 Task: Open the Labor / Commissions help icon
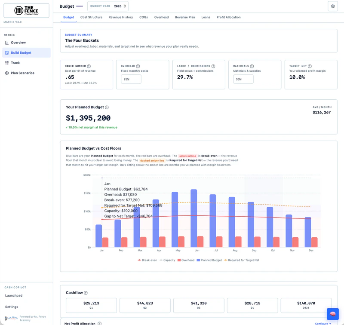[213, 66]
